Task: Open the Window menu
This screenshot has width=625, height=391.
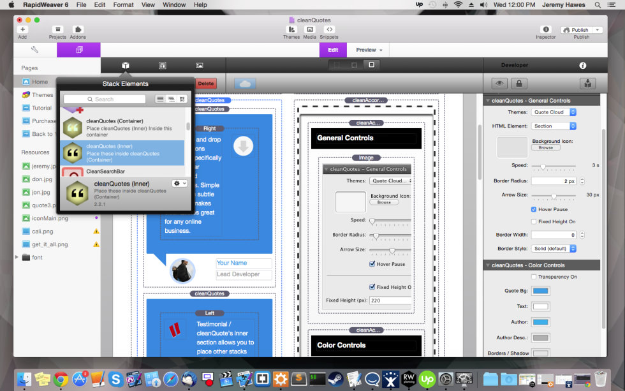Action: (x=174, y=4)
